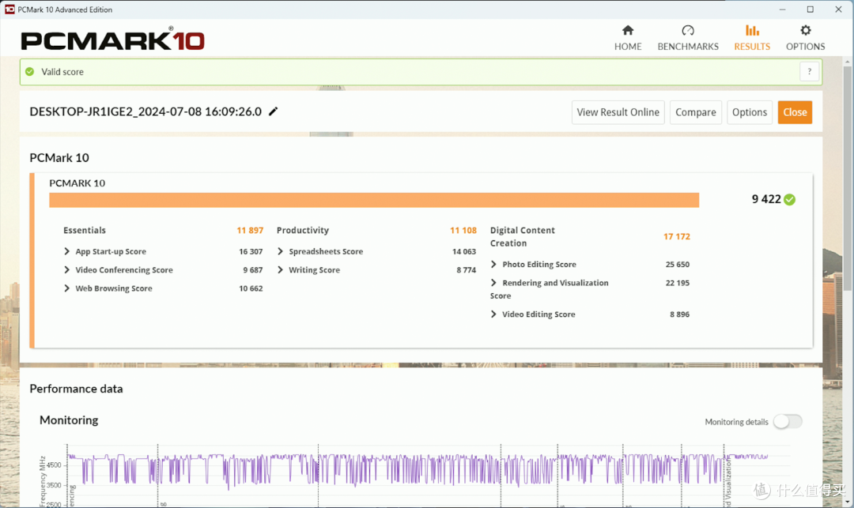Image resolution: width=854 pixels, height=508 pixels.
Task: Click the green valid score check icon
Action: coord(30,72)
